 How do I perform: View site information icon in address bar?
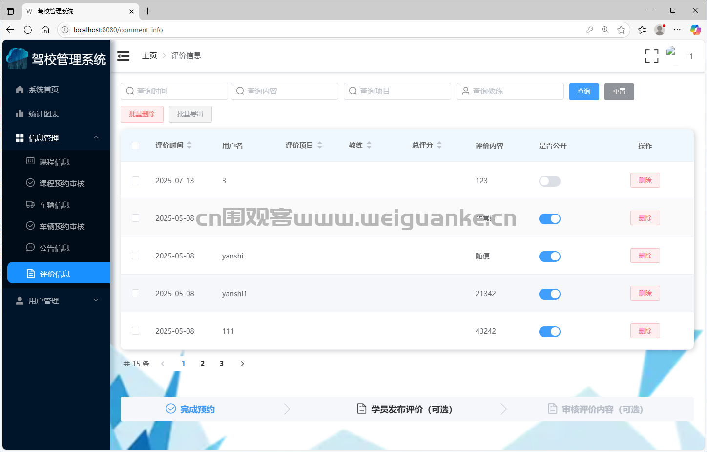click(65, 30)
